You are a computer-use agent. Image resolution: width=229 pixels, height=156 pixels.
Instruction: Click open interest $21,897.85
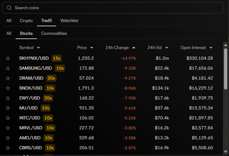pos(201,118)
